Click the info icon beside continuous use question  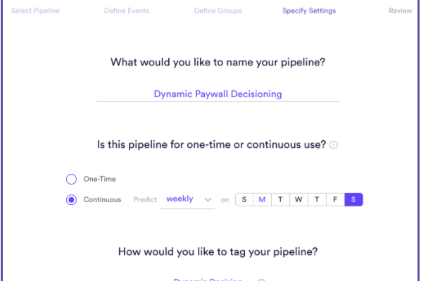pyautogui.click(x=334, y=145)
